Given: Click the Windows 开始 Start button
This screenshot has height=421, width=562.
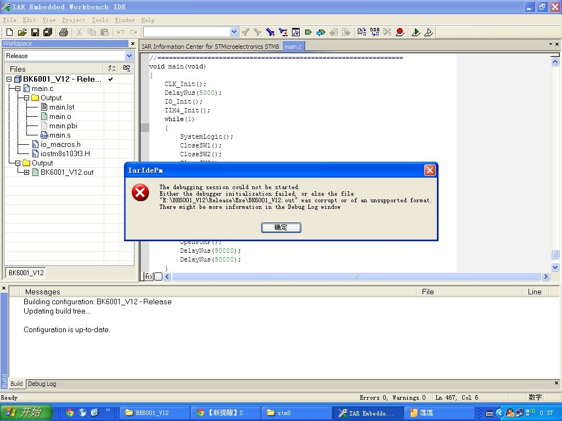Looking at the screenshot, I should pyautogui.click(x=26, y=412).
